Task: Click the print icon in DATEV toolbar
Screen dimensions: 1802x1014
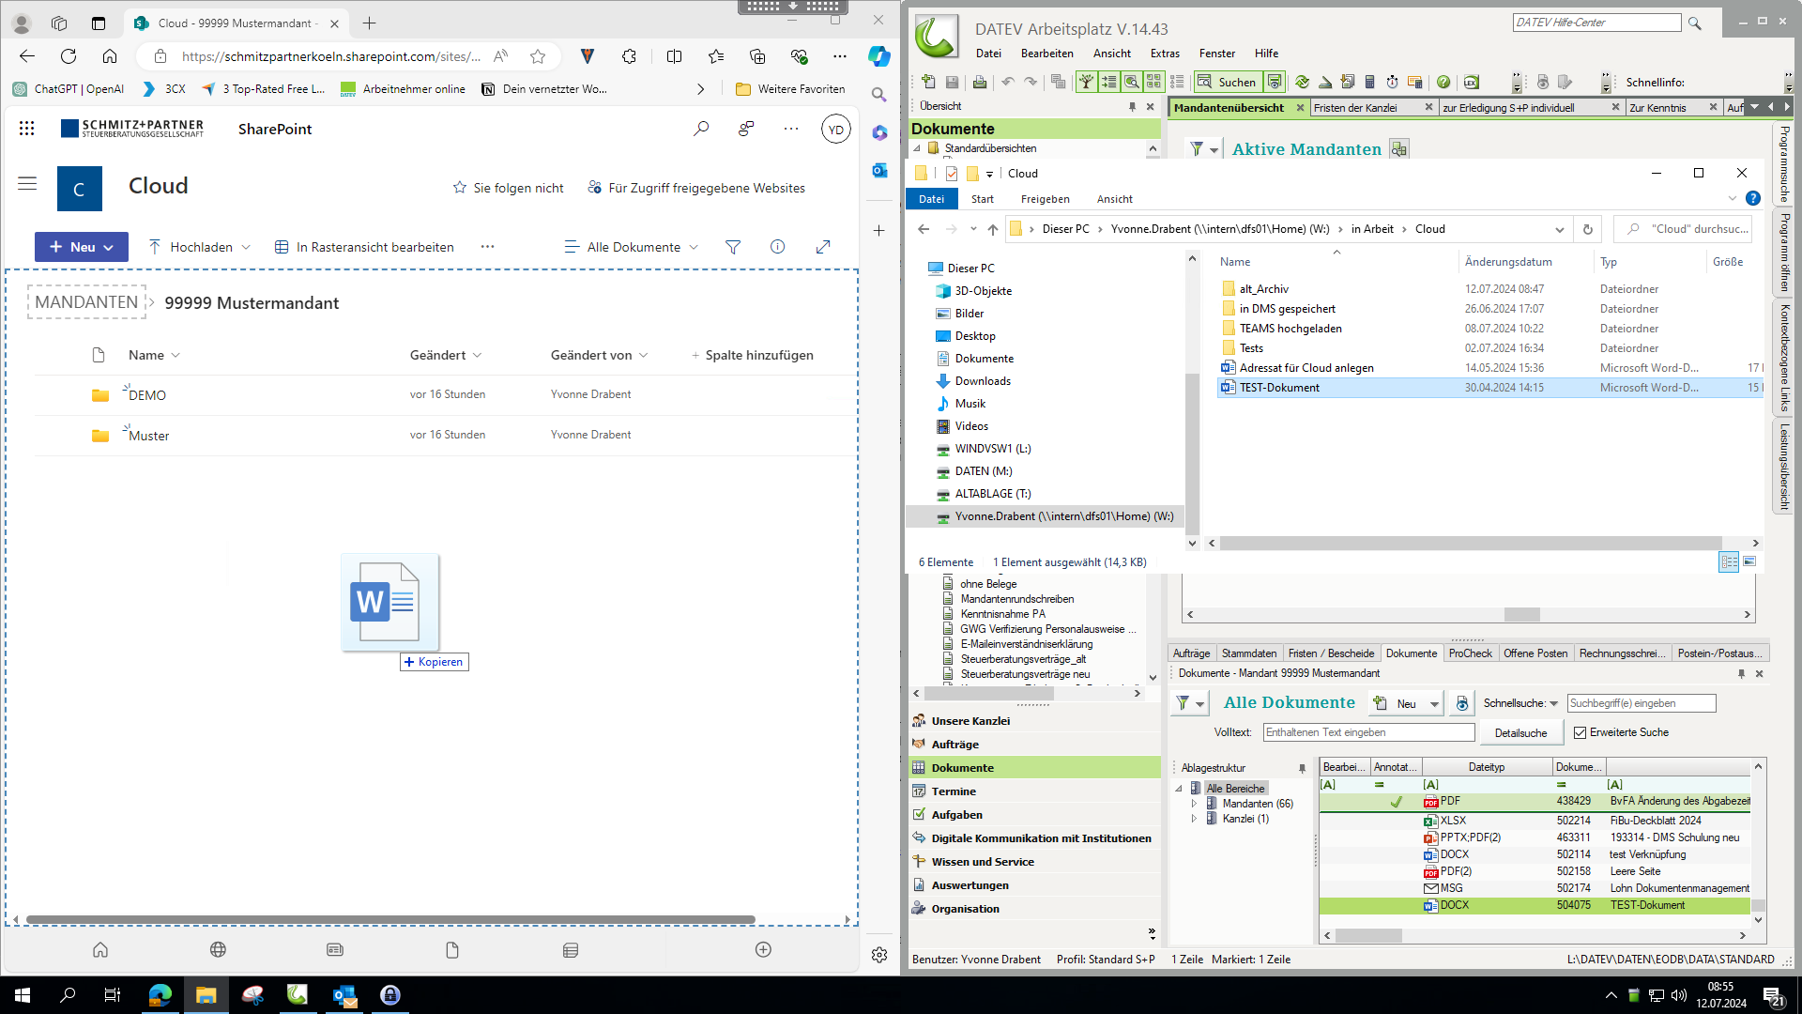Action: point(979,82)
